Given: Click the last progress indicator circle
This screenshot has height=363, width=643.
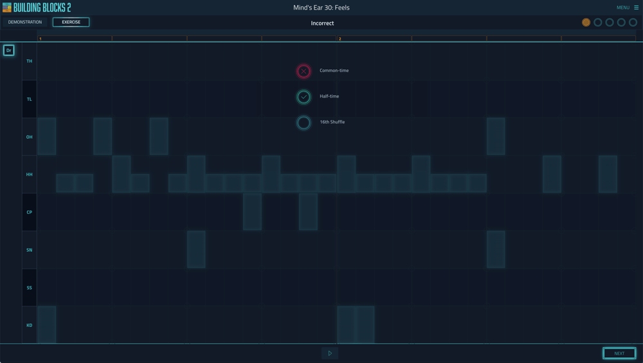Looking at the screenshot, I should click(633, 22).
